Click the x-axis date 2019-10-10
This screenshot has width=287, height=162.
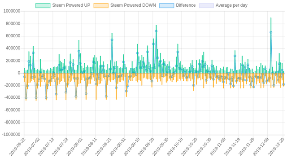(x=175, y=147)
